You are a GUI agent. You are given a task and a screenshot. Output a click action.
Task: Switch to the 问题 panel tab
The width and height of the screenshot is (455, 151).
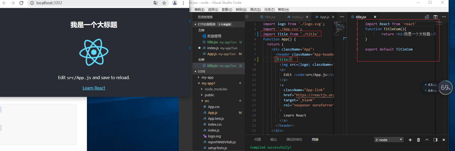[258, 140]
